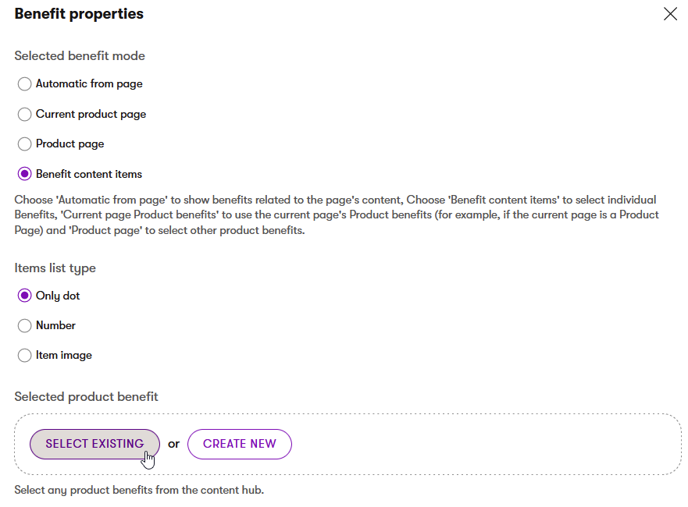688x507 pixels.
Task: Click the SELECT EXISTING button
Action: 94,444
